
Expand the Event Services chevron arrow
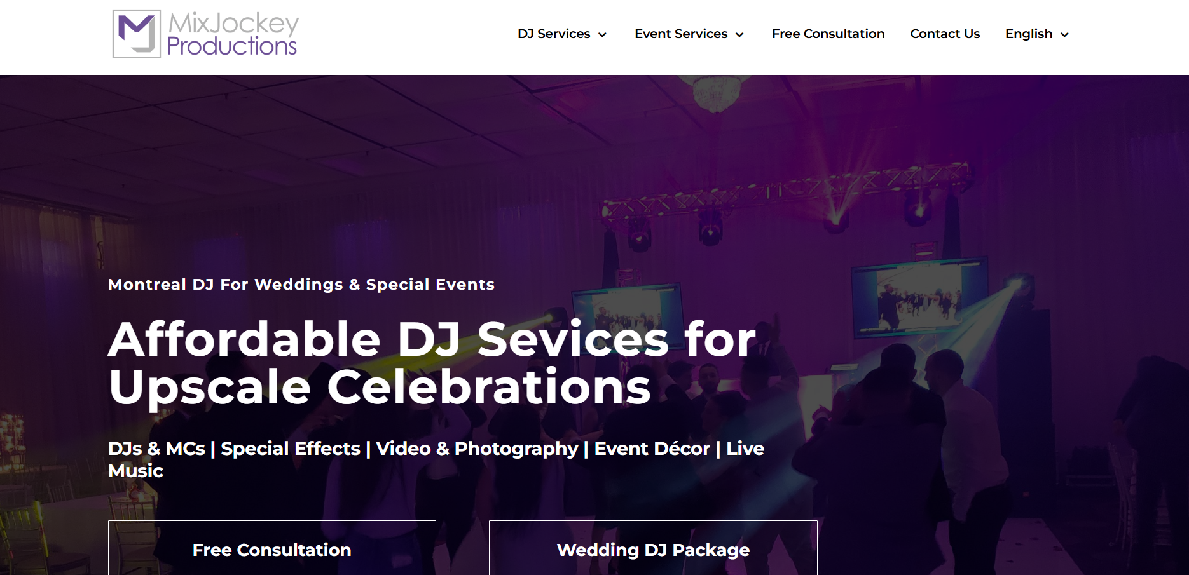739,35
